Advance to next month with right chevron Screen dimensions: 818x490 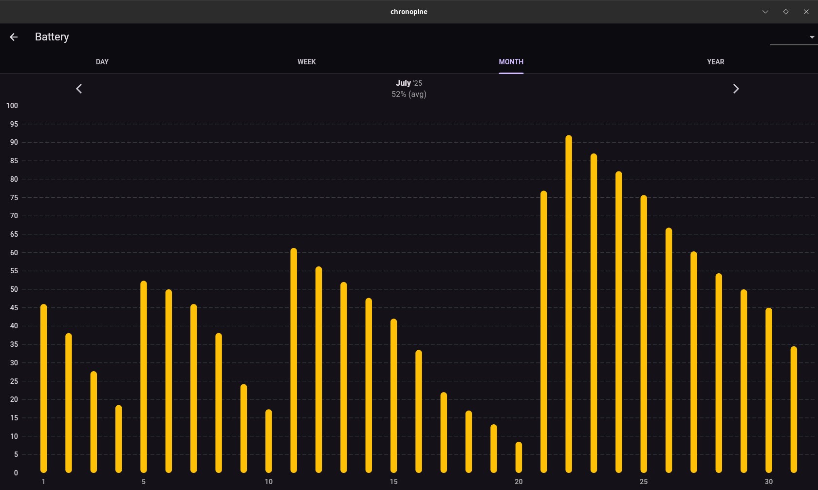[736, 89]
